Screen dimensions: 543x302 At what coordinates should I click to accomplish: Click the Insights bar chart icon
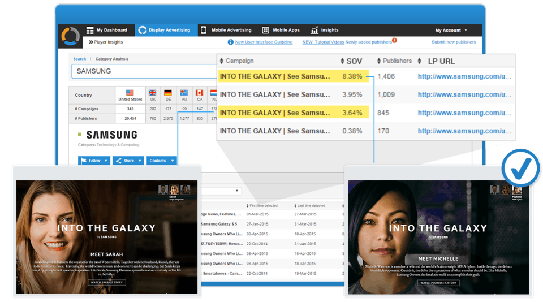coord(314,30)
